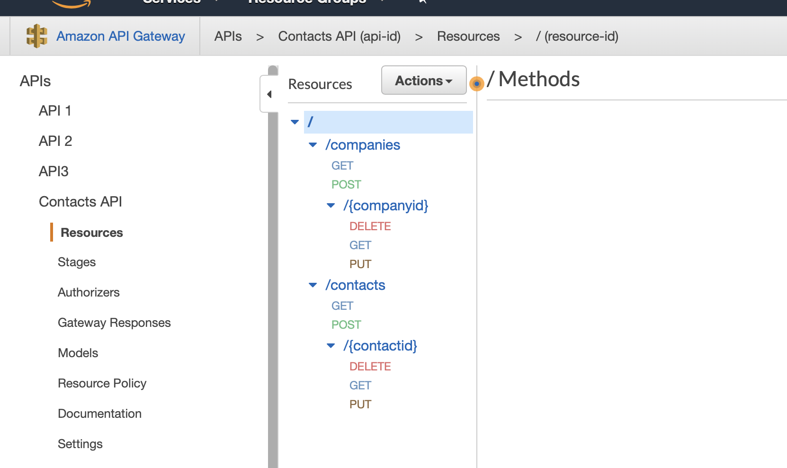The width and height of the screenshot is (787, 468).
Task: Open the Amazon API Gateway home link
Action: click(120, 36)
